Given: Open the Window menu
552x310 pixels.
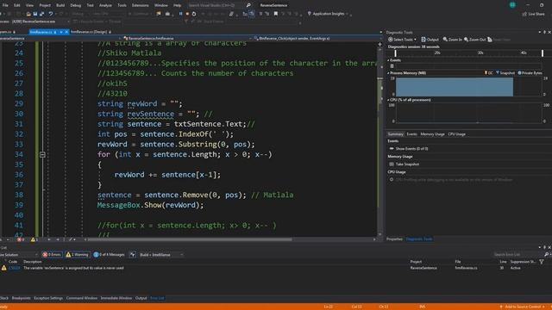Looking at the screenshot, I should tap(161, 5).
